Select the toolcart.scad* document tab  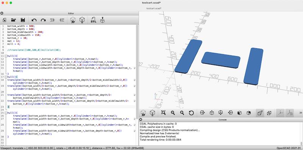(154, 8)
